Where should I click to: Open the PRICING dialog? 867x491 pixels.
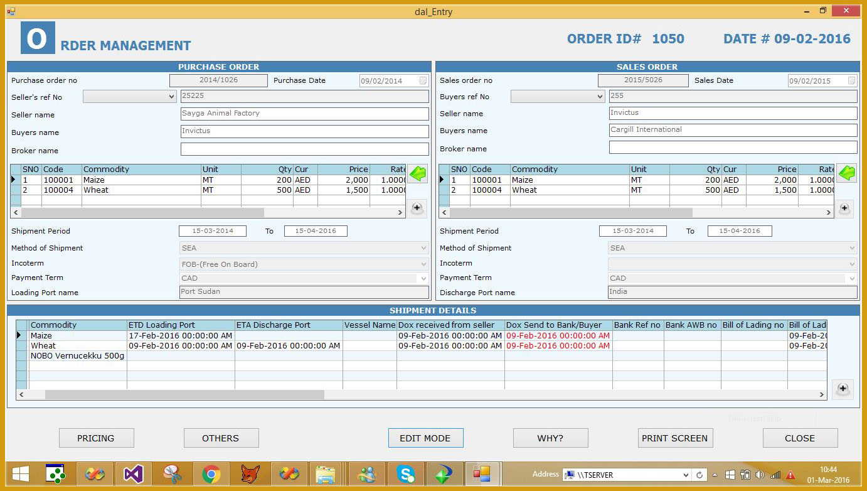96,438
